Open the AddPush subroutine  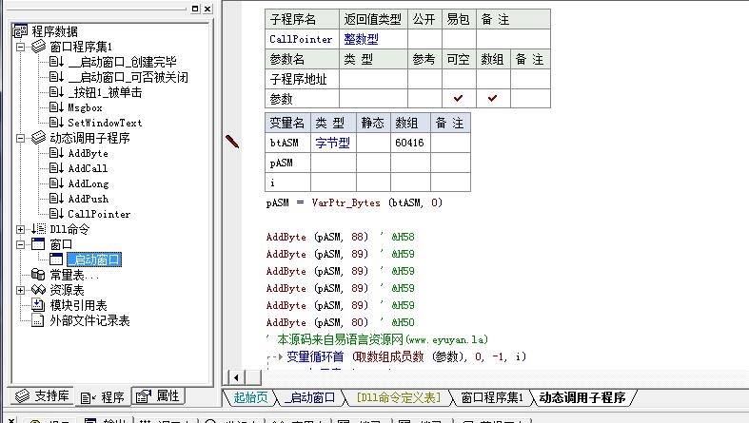click(x=89, y=199)
